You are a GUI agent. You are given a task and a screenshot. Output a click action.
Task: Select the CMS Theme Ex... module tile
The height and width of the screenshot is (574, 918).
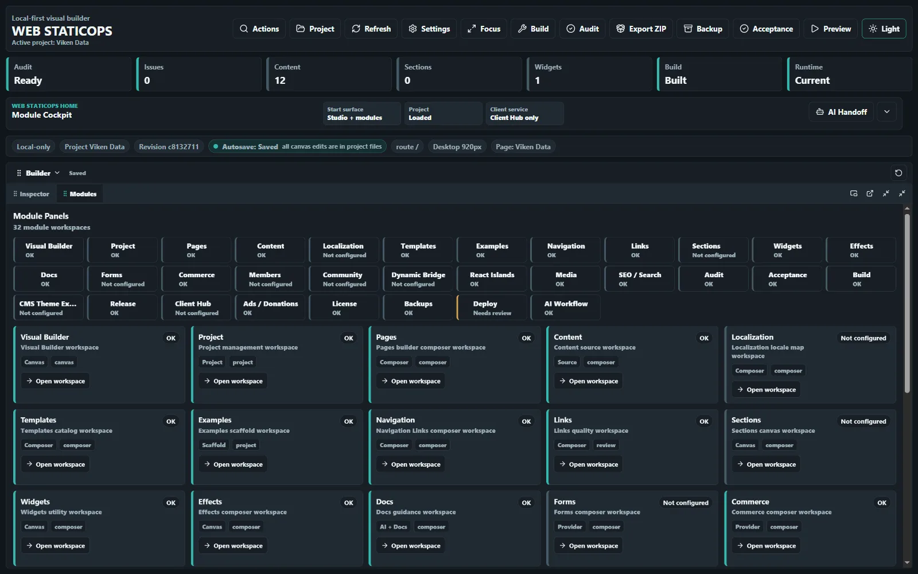click(49, 308)
